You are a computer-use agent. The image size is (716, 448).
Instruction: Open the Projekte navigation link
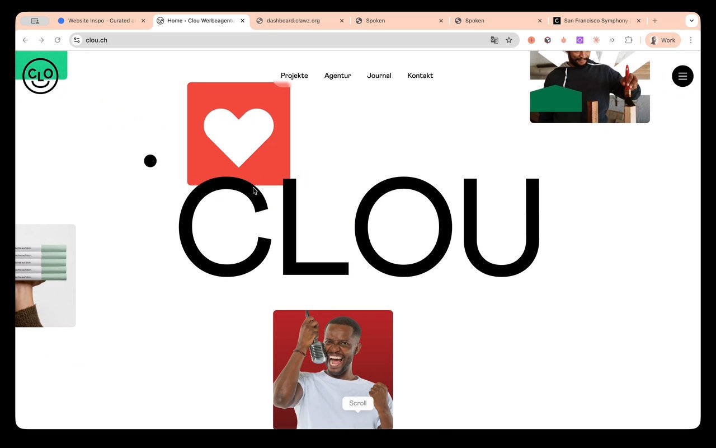click(294, 76)
